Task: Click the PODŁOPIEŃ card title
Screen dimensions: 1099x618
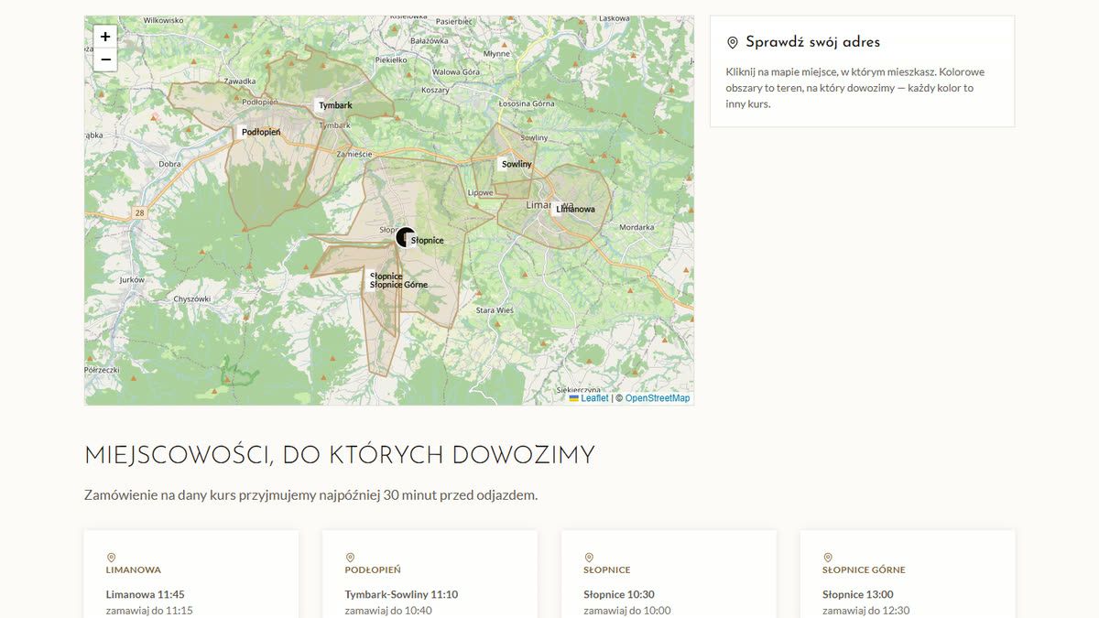Action: (373, 570)
